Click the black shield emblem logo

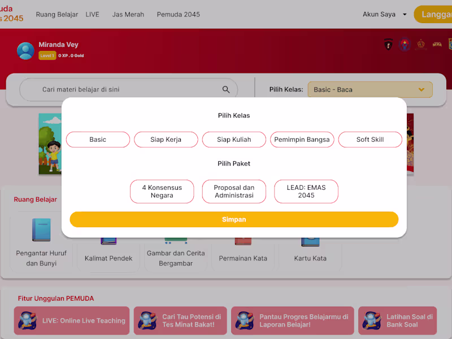tap(388, 45)
